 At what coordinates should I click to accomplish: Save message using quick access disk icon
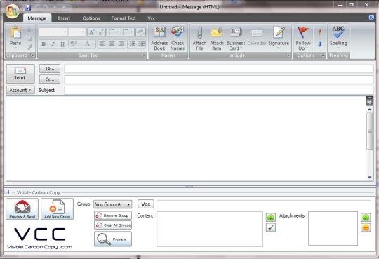[x=28, y=7]
